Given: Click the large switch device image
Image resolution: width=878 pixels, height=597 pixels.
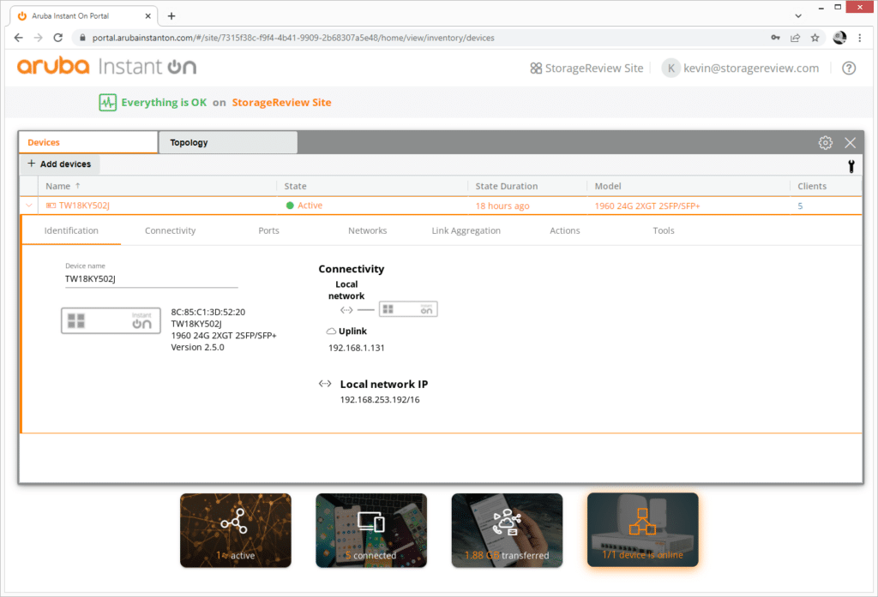Looking at the screenshot, I should [x=111, y=320].
